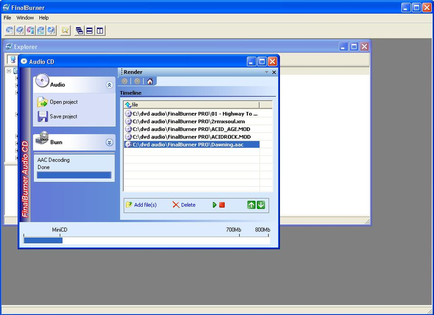Click the disc copy toolbar icon right of the cyan image disc

[52, 30]
